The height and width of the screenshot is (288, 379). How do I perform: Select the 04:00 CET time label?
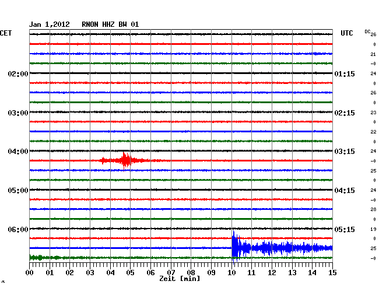(x=18, y=152)
